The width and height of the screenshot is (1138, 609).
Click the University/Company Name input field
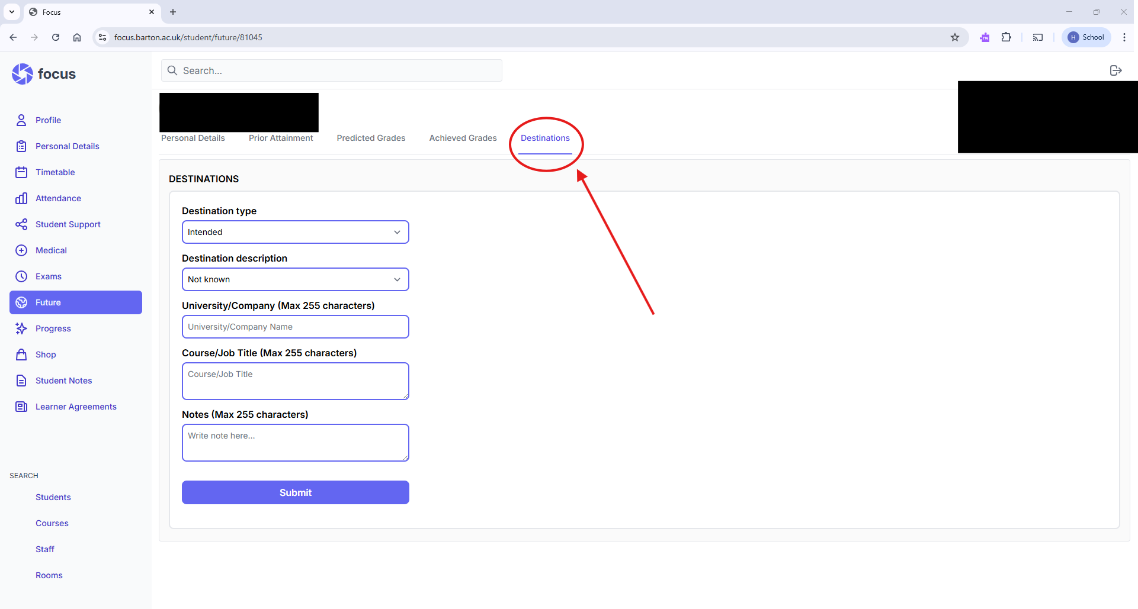click(x=295, y=327)
